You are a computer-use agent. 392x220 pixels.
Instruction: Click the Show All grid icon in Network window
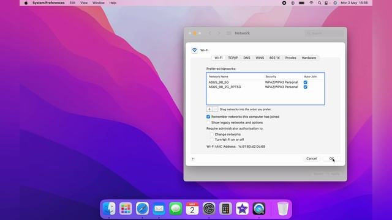(228, 33)
